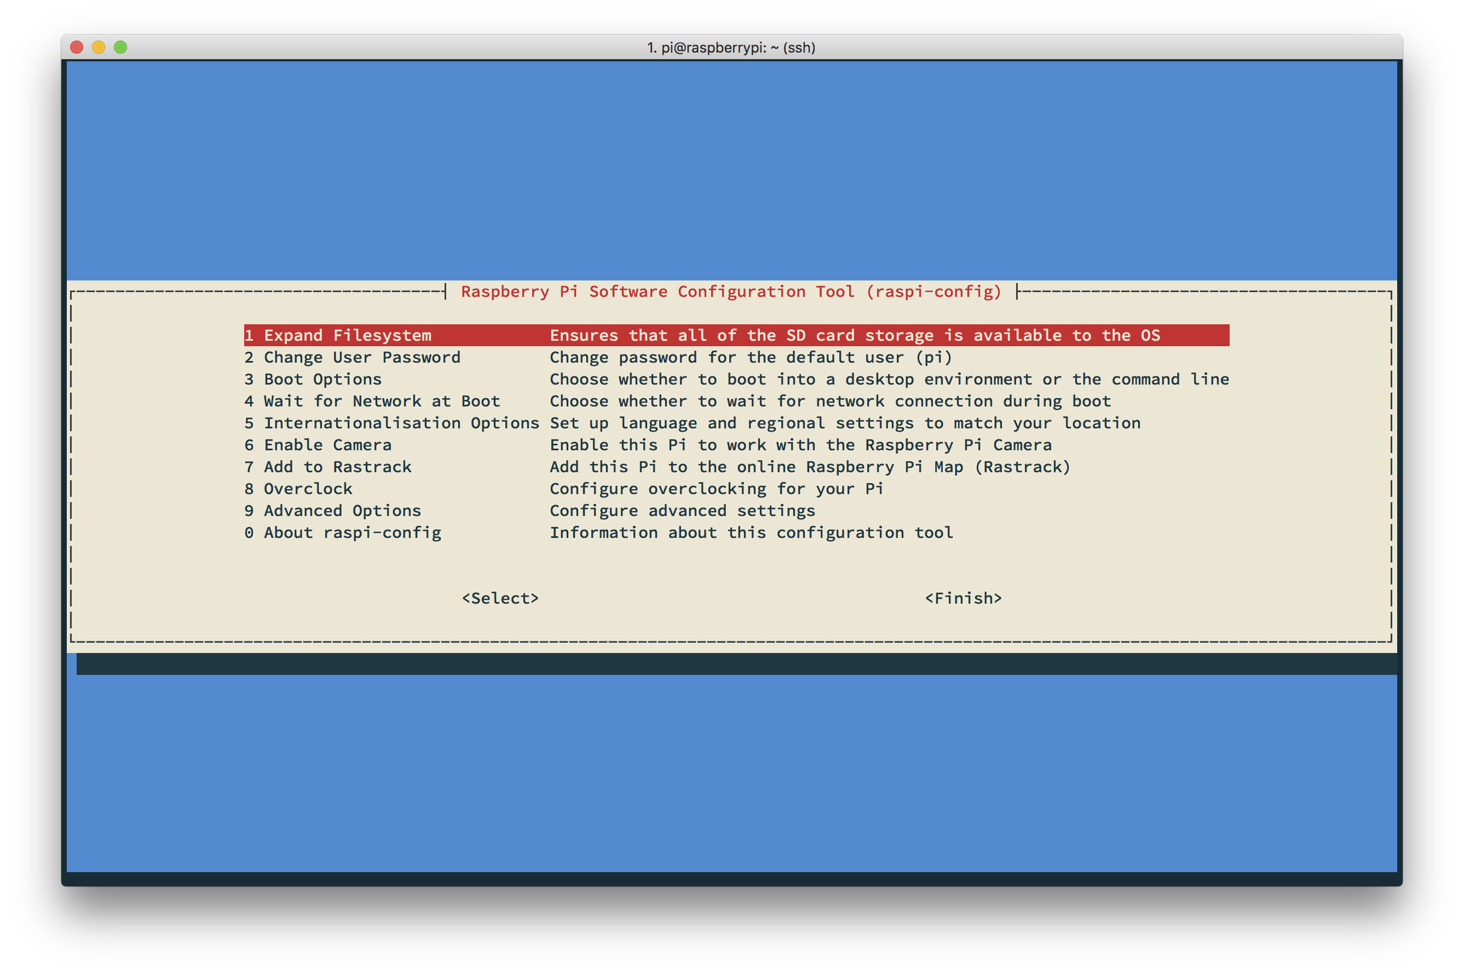
Task: Click description 'Change password for the default user (pi)'
Action: pos(751,357)
